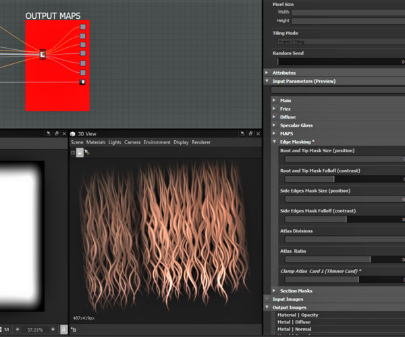Select the third gray output node from top

coord(82,44)
